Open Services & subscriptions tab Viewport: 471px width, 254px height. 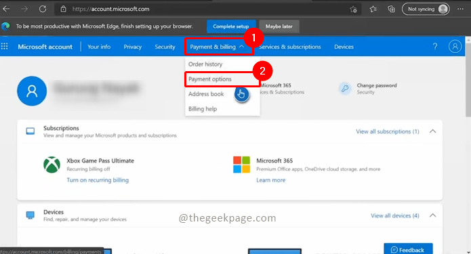pos(290,47)
